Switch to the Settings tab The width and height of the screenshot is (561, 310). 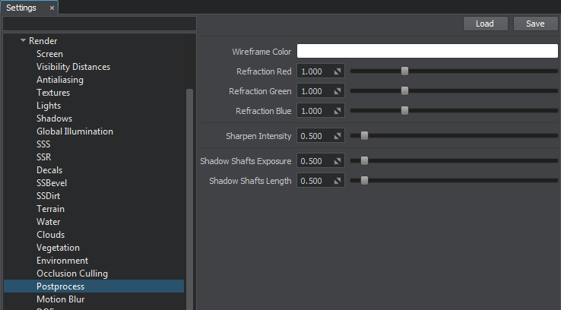tap(21, 8)
